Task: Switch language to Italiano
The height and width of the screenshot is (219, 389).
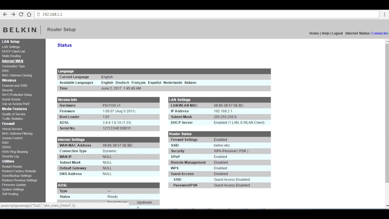Action: click(x=190, y=83)
